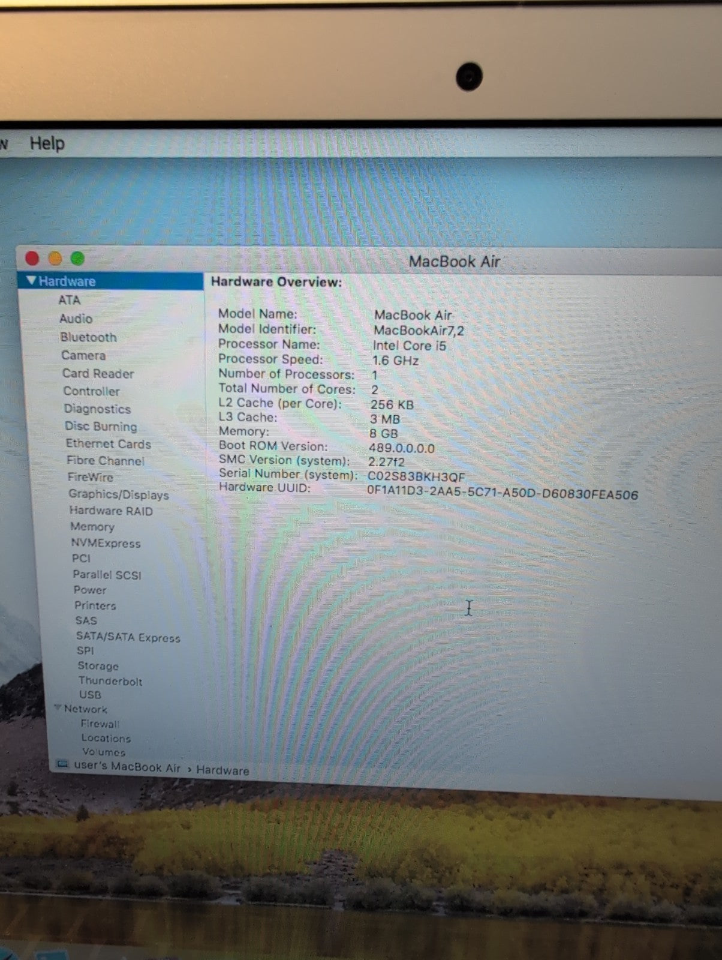Select Camera in the sidebar

point(83,355)
